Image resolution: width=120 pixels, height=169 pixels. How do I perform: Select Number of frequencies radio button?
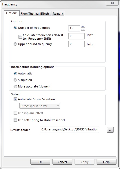[x=15, y=28]
